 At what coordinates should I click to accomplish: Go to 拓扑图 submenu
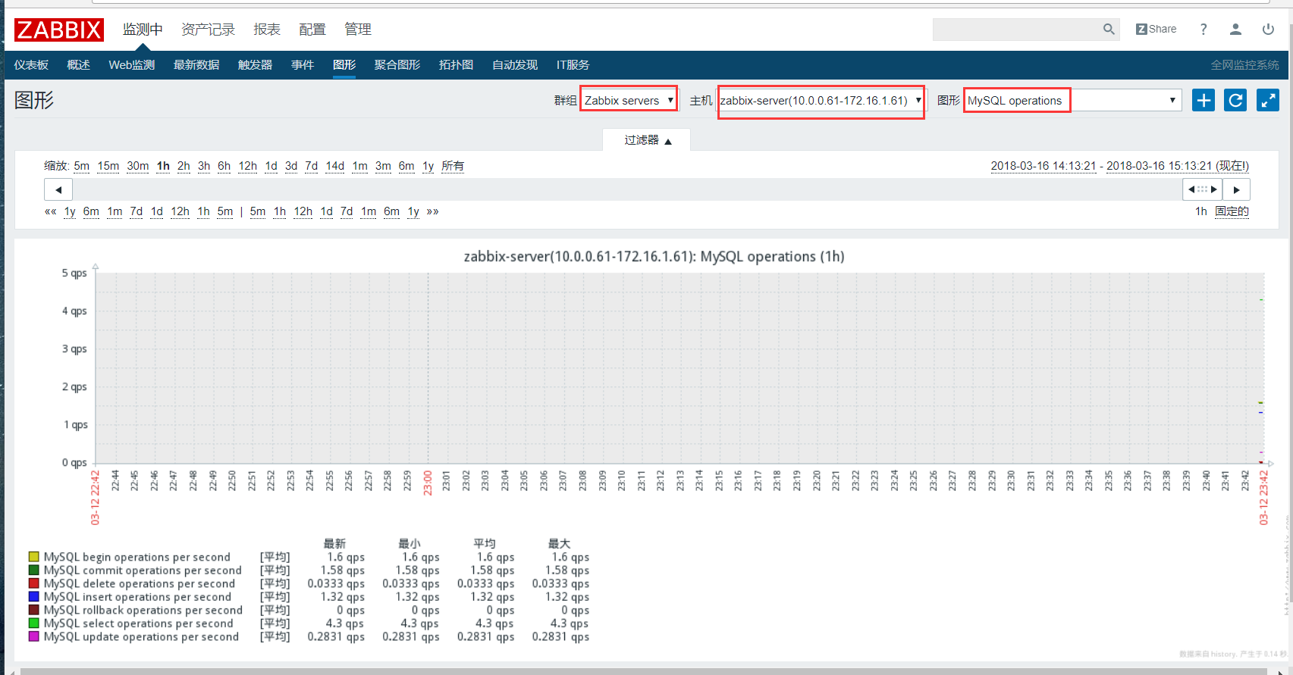[x=457, y=65]
